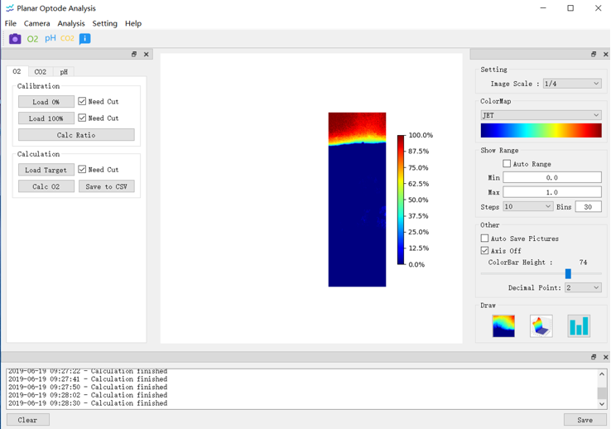Click the Load 100% button
Viewport: 611px width, 429px height.
click(46, 118)
